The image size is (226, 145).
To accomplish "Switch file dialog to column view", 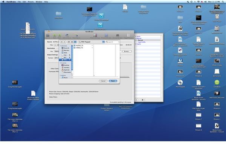I will click(75, 42).
